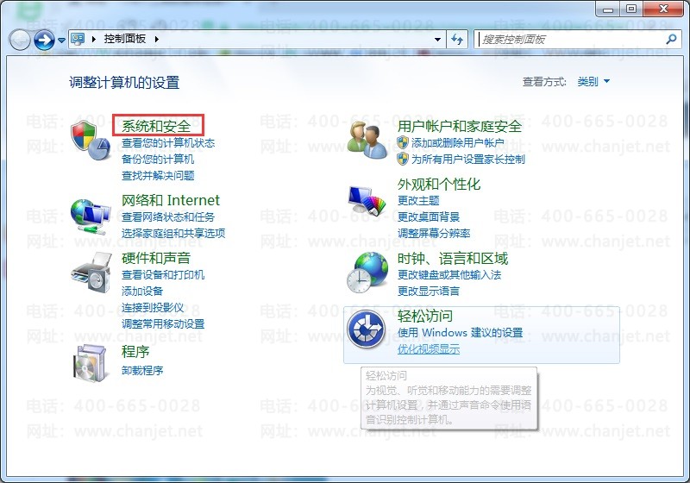Minimize the Control Panel window
Screen dimensions: 690x483
pyautogui.click(x=608, y=9)
